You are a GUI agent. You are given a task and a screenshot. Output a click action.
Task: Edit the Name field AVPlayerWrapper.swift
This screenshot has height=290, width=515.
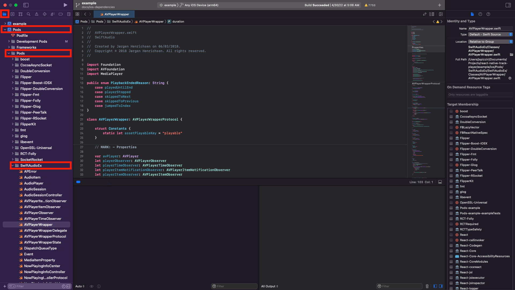491,28
